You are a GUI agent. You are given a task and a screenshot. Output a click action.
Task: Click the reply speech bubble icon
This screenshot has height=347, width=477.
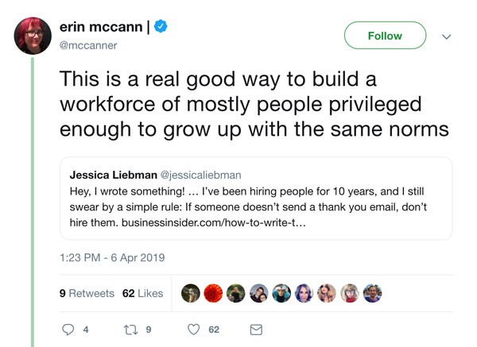(x=67, y=330)
